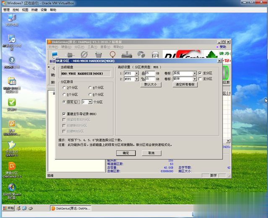Screen dimensions: 268x218
Task: Open DiskGenius View menu
Action: click(x=105, y=47)
